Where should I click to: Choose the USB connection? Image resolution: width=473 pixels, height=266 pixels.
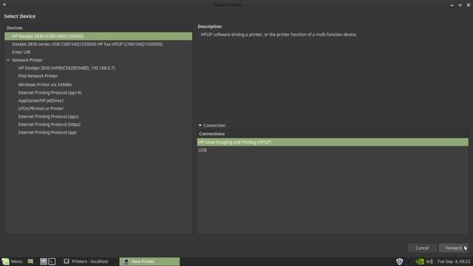333,150
